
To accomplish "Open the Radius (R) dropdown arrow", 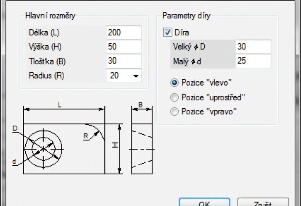I will [136, 76].
